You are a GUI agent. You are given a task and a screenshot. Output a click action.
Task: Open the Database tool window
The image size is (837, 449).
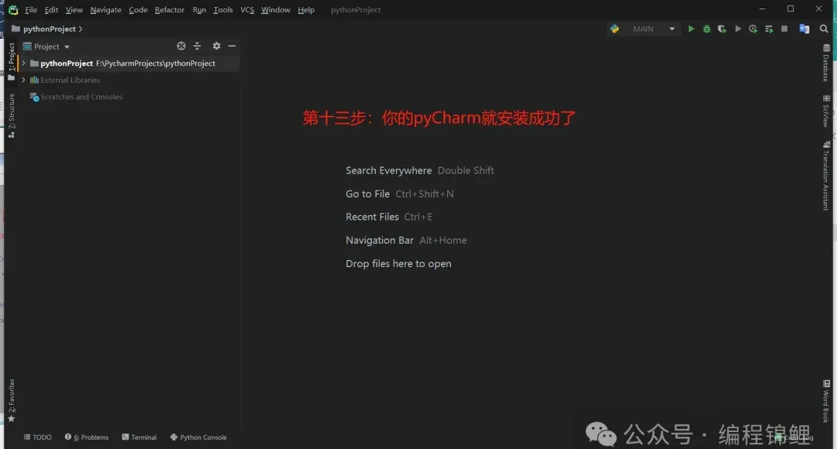click(826, 63)
